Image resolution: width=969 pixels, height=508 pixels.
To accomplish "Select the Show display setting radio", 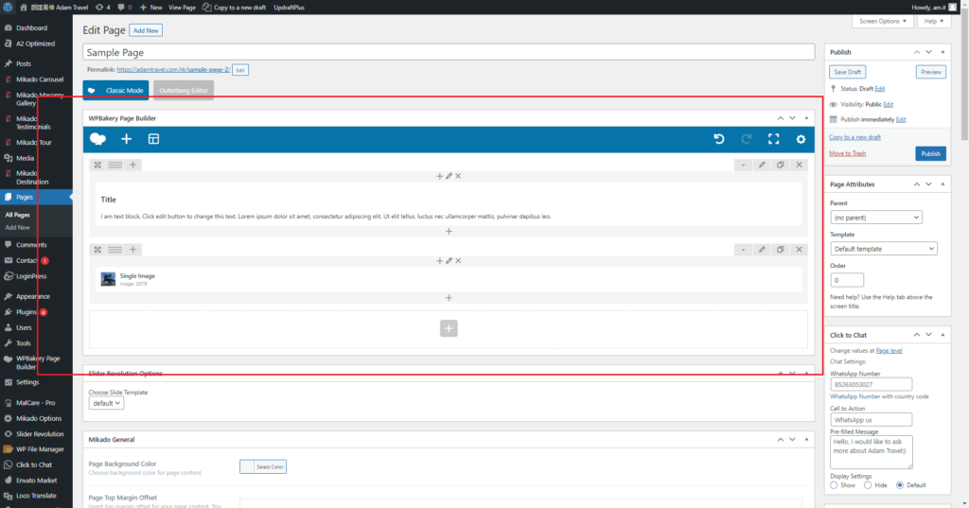I will [x=834, y=485].
